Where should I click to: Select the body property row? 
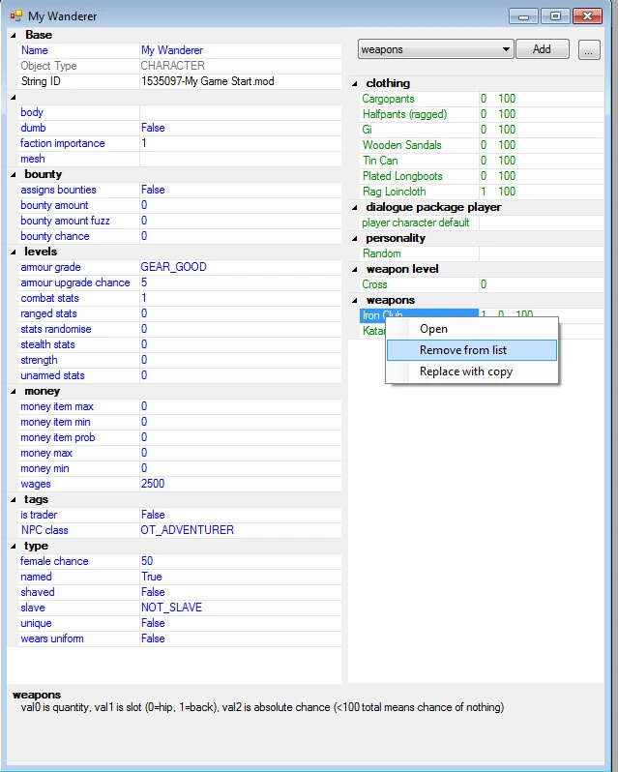click(x=180, y=113)
